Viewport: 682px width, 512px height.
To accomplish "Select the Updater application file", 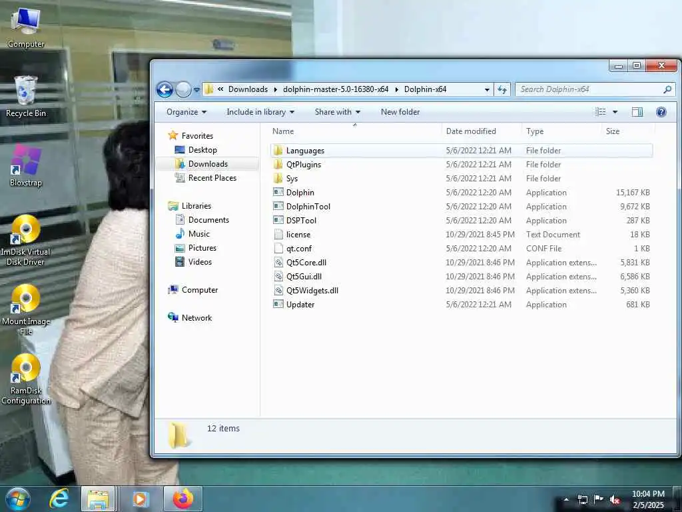I will pyautogui.click(x=461, y=304).
